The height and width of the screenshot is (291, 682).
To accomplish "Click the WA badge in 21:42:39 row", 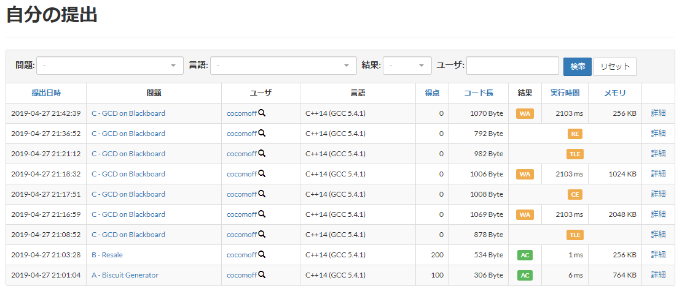I will 525,113.
